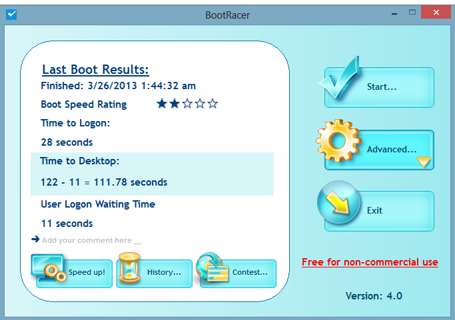The image size is (455, 320).
Task: Click 122 - 11 = 111.78 seconds value
Action: 104,182
